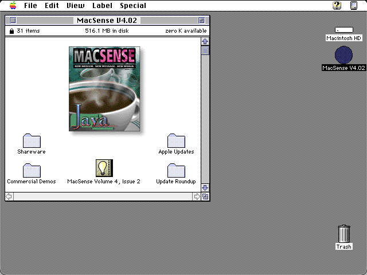Screen dimensions: 367x275
Task: Click the scroll left arrow
Action: click(9, 197)
